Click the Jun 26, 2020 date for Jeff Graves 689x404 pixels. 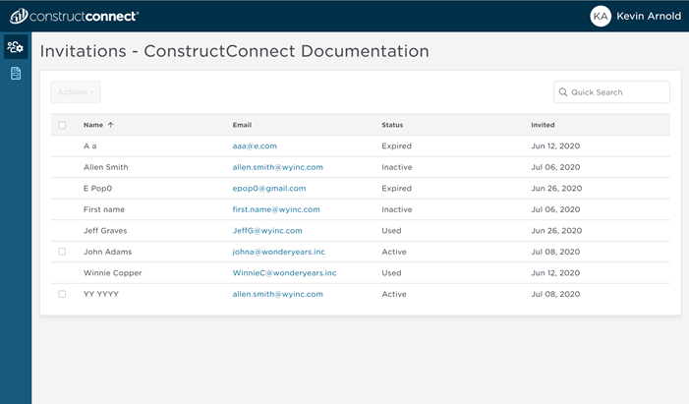coord(556,230)
